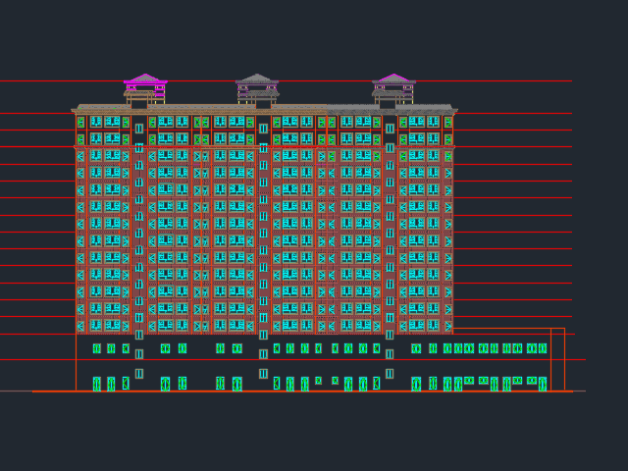Click the green top-floor window at the far left

(x=80, y=123)
